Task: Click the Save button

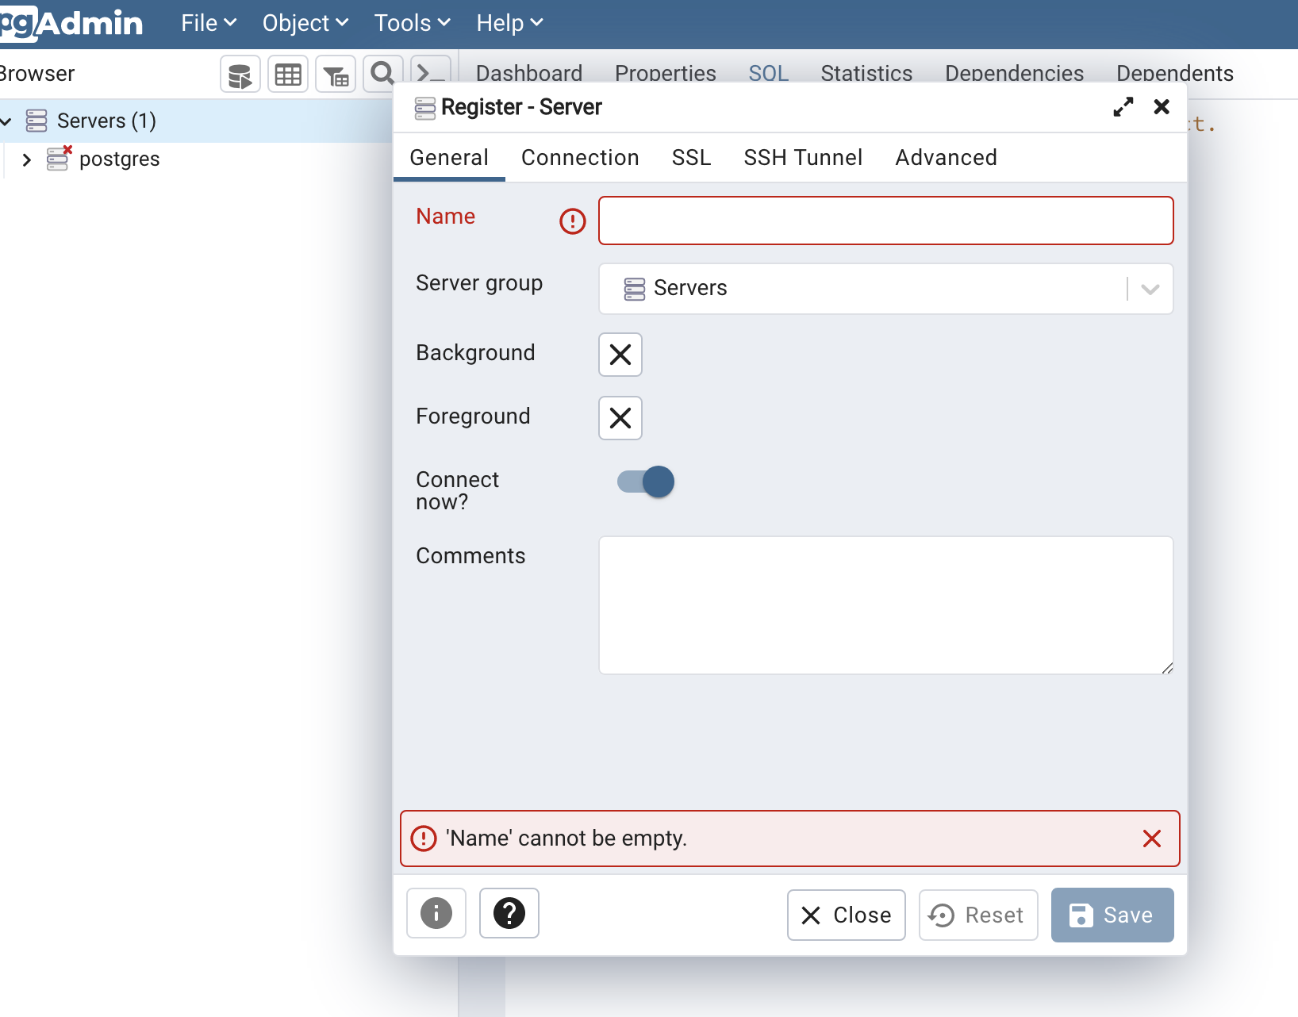Action: pos(1112,915)
